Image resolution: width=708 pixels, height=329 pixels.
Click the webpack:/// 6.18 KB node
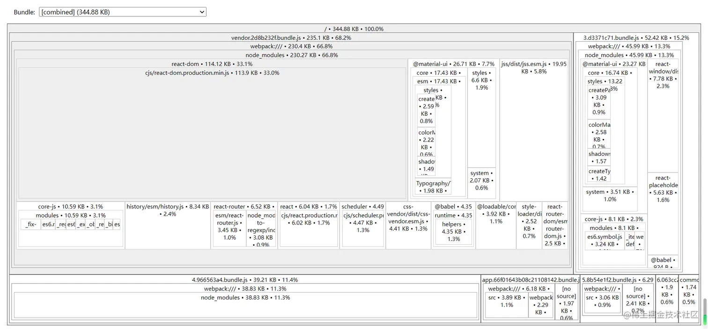519,289
